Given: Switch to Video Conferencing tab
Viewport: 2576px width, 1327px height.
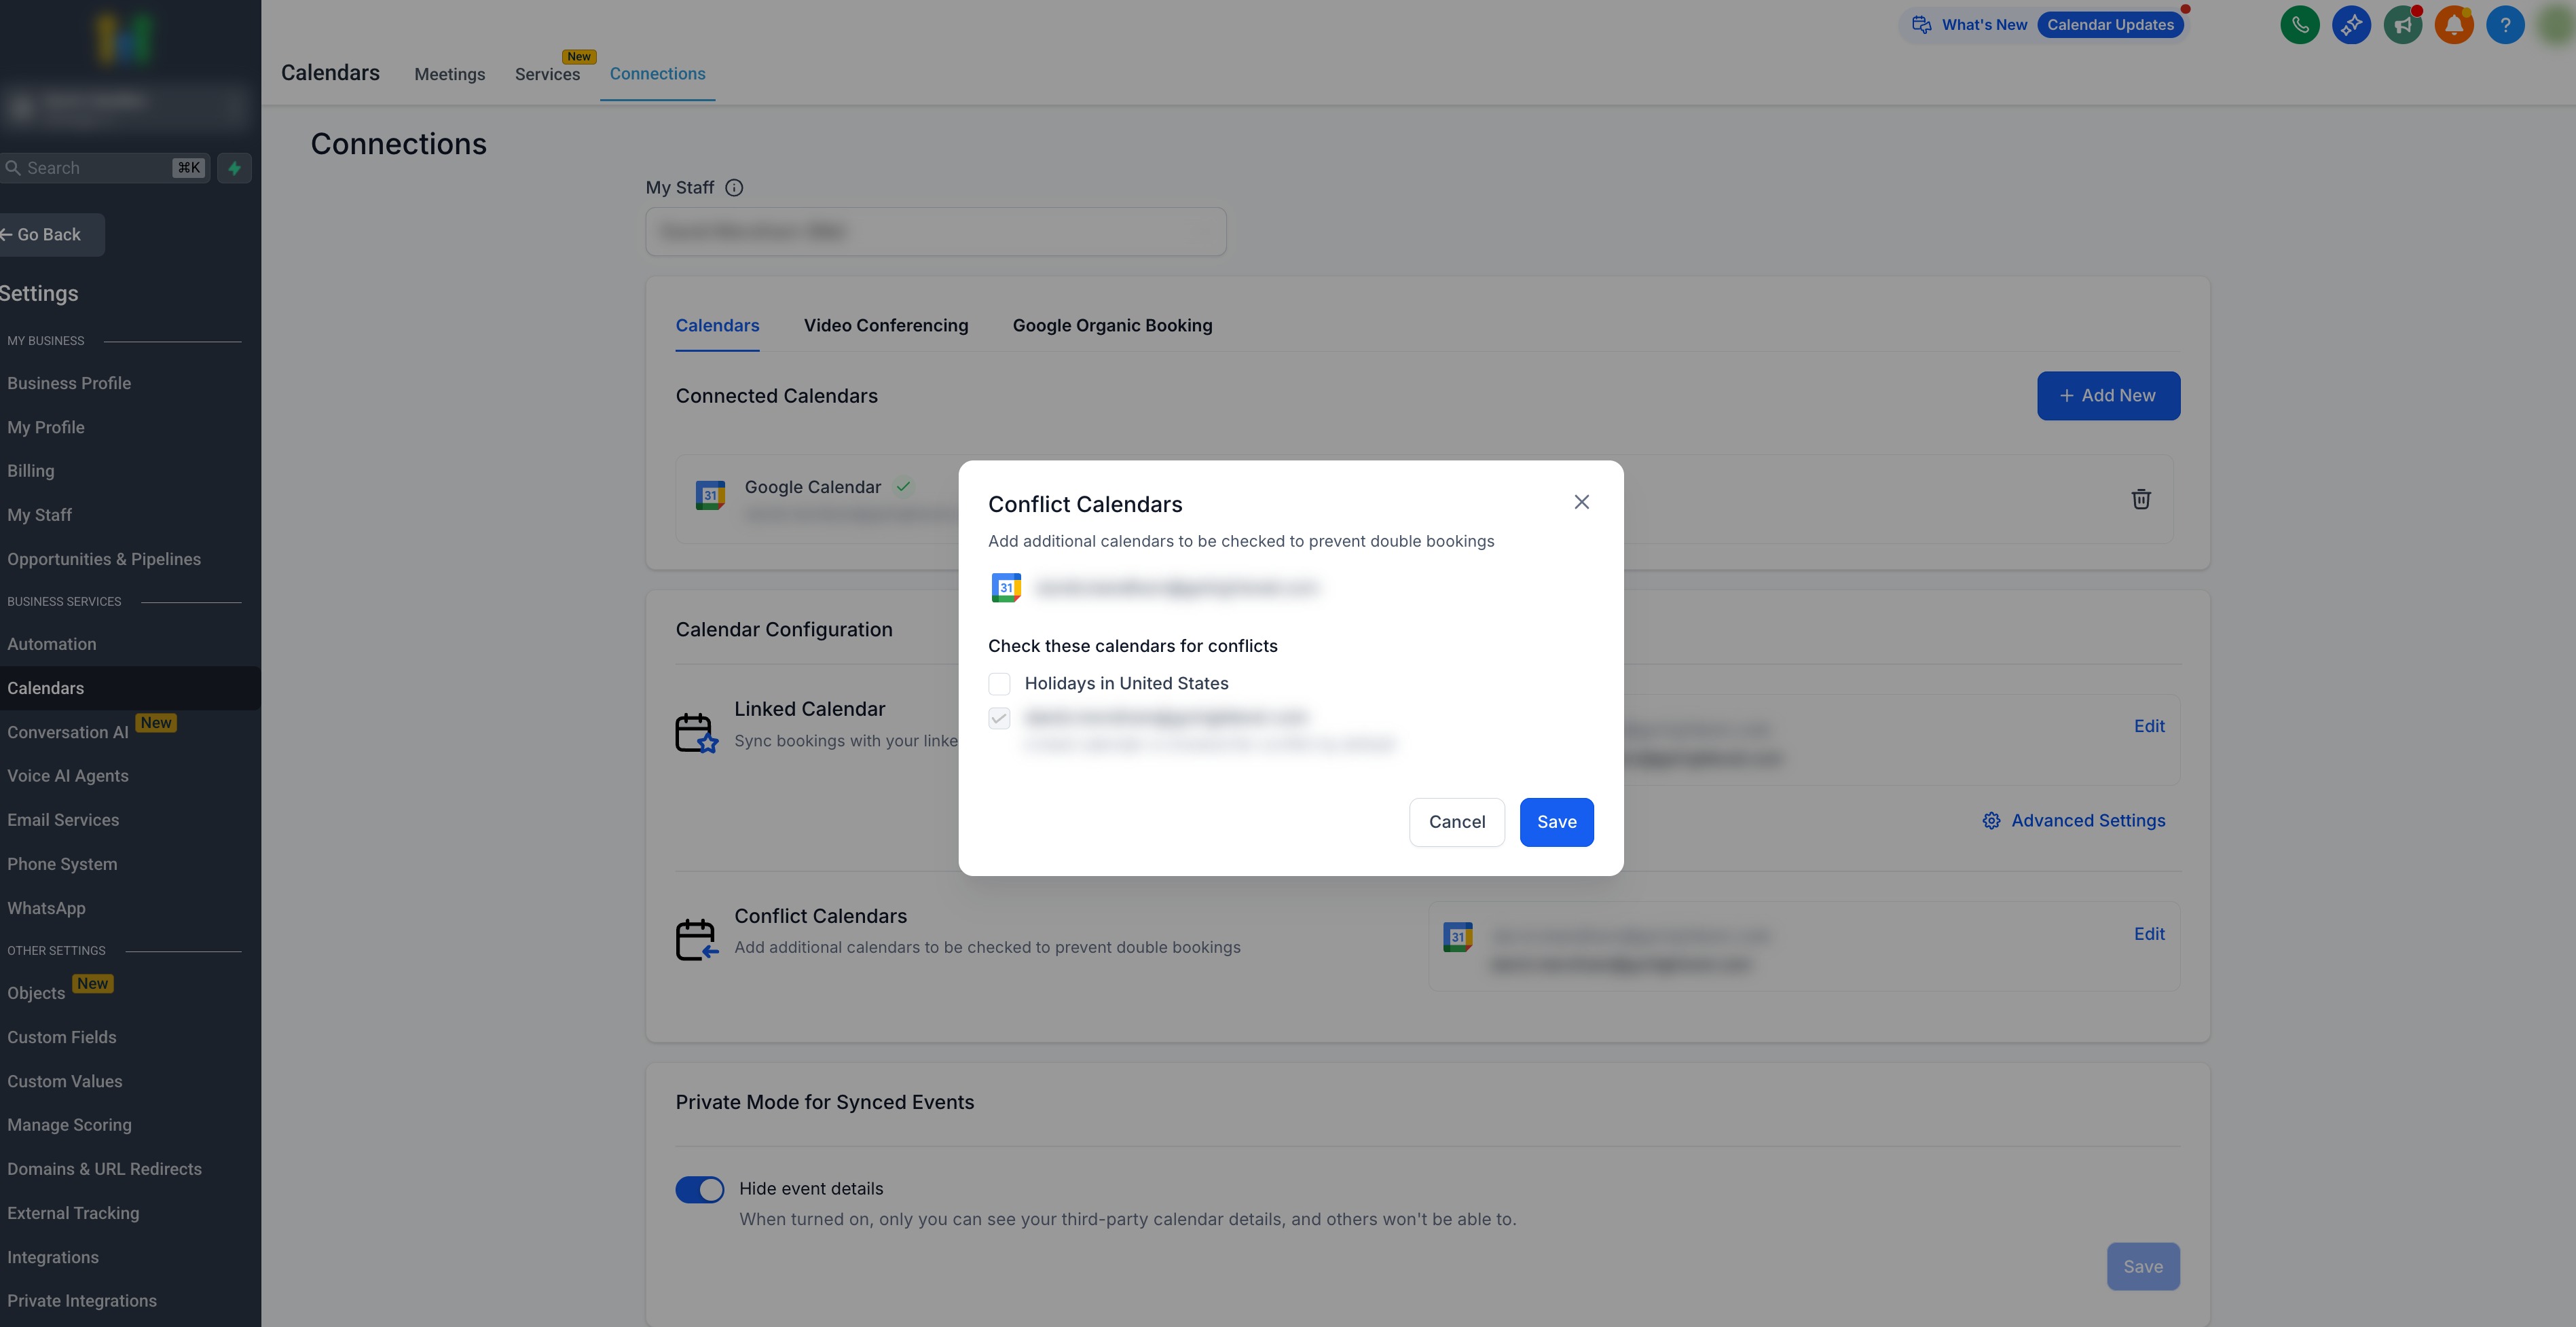Looking at the screenshot, I should (x=885, y=326).
